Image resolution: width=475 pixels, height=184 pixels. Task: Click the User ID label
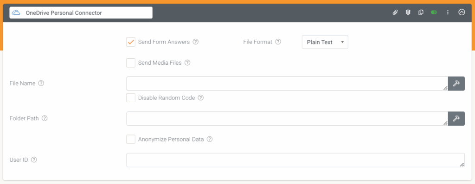click(19, 160)
